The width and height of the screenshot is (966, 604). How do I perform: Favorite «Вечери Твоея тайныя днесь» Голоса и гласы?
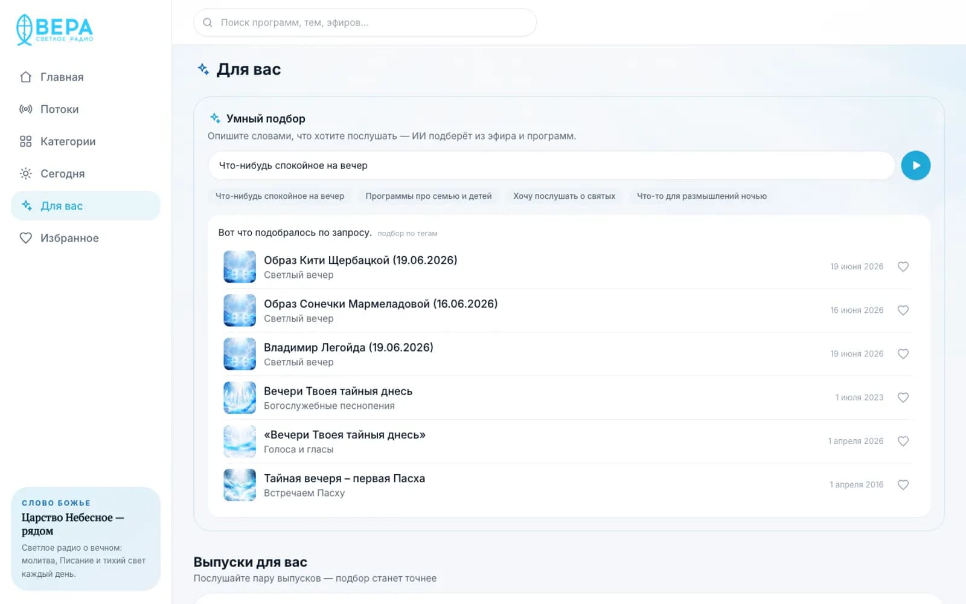tap(903, 441)
